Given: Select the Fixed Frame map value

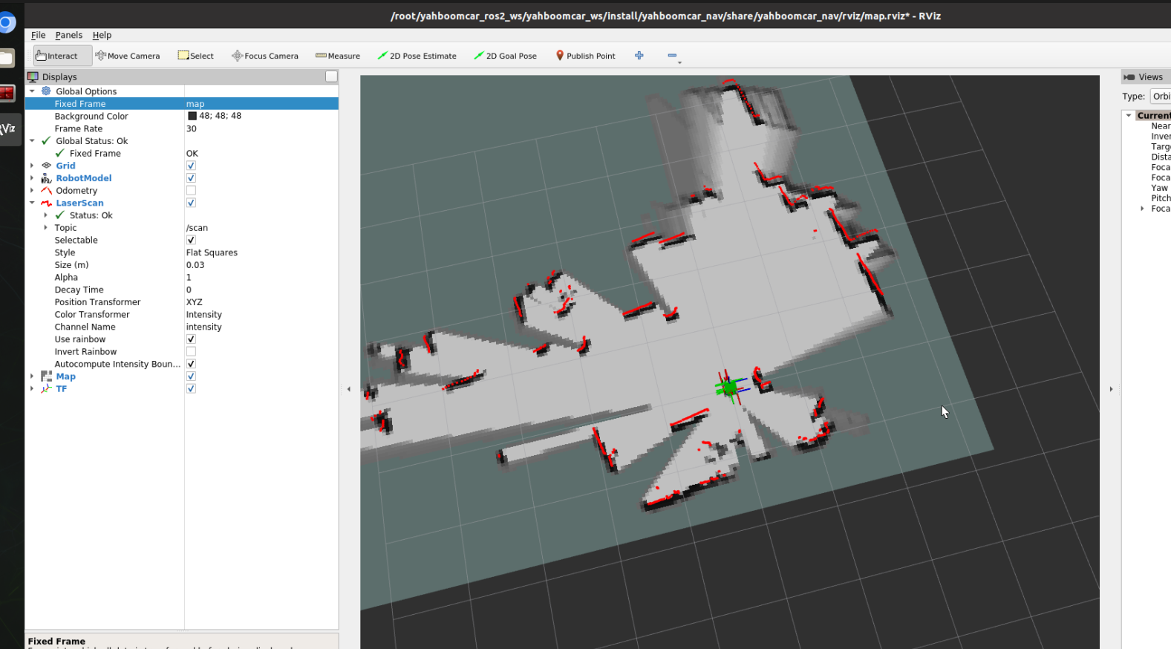Looking at the screenshot, I should pyautogui.click(x=261, y=104).
